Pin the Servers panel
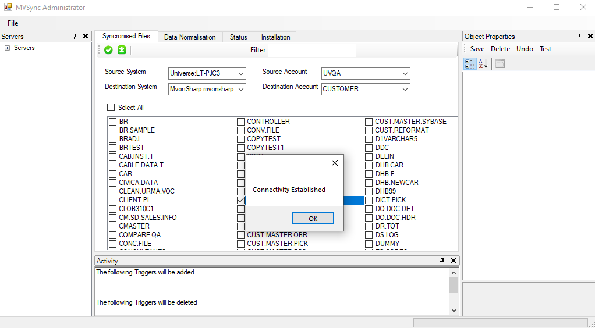Image resolution: width=595 pixels, height=328 pixels. [x=75, y=37]
